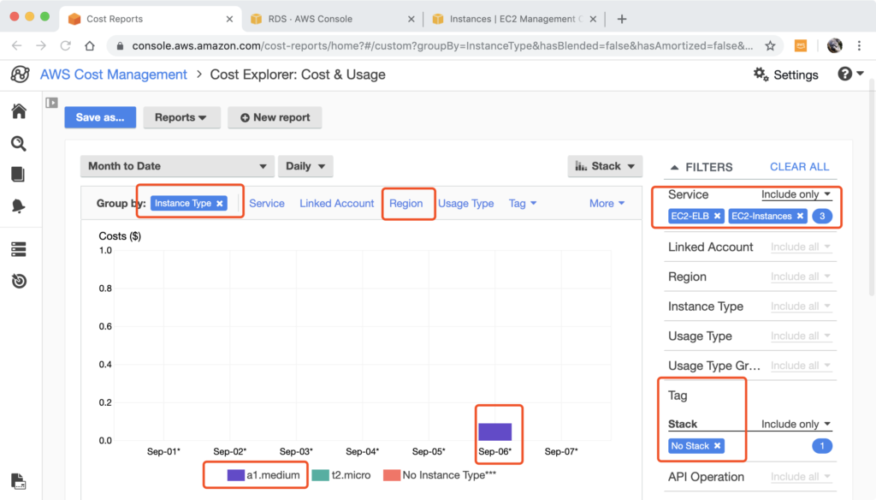Open a new browser tab
The width and height of the screenshot is (876, 500).
point(622,19)
